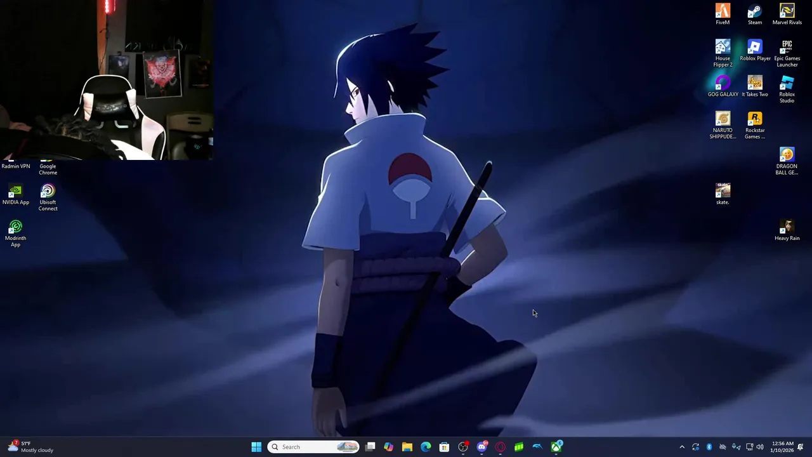Screen dimensions: 812x457
Task: Open the notification bell in tray
Action: [x=801, y=447]
